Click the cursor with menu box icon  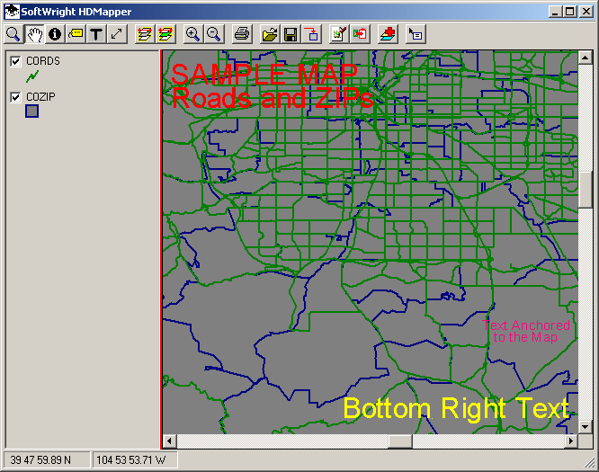416,34
